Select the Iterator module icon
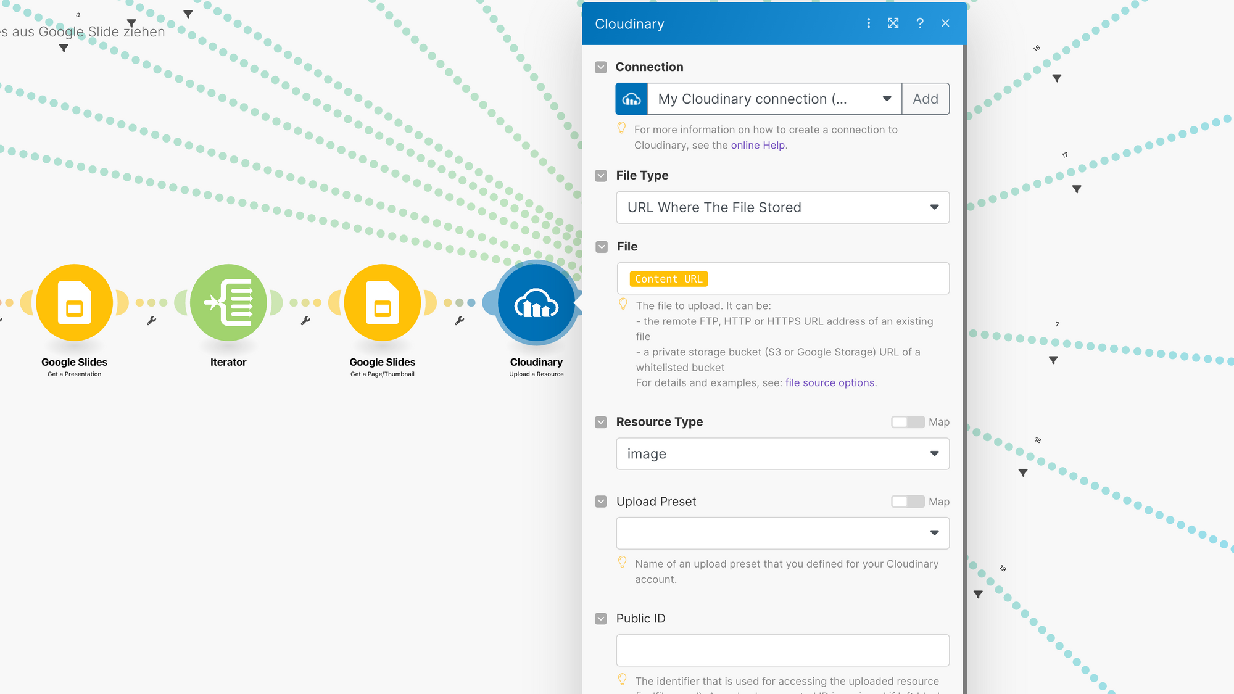Viewport: 1234px width, 694px height. [228, 303]
